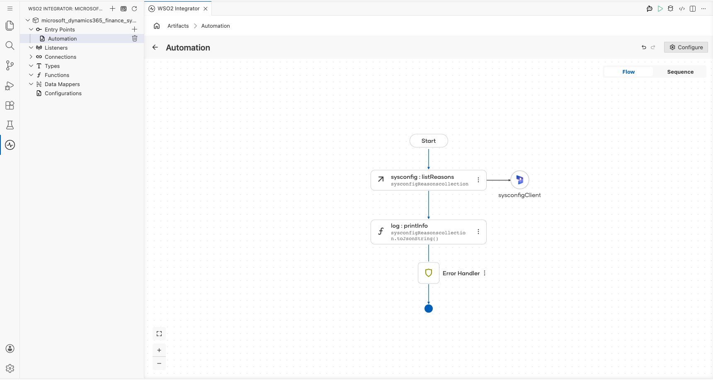Open editor more actions ellipsis

click(703, 8)
